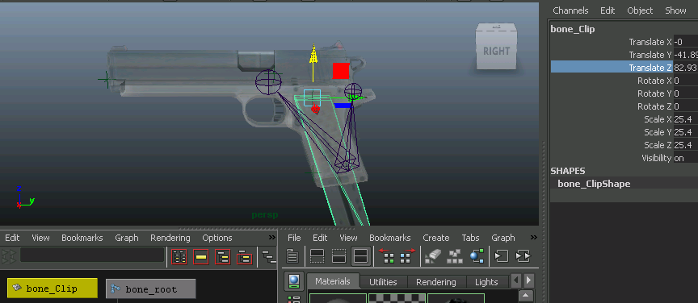Click the first red-bordered hypergraph layout icon
Viewport: 698px width, 303px height.
(179, 256)
